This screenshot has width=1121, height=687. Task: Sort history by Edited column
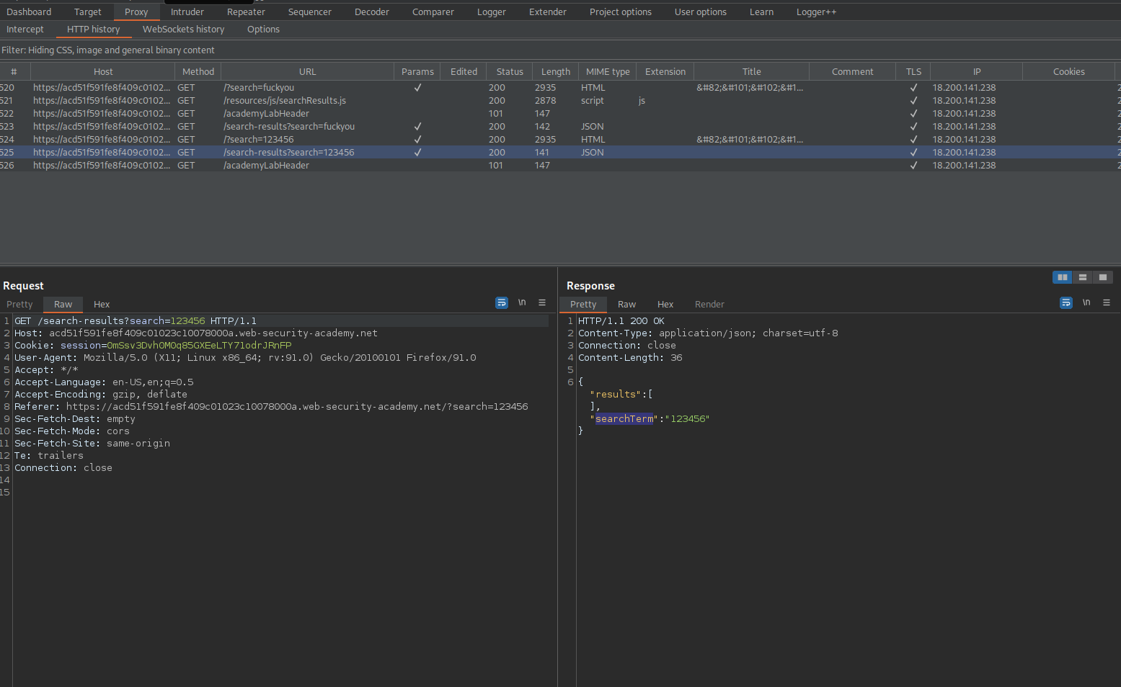pos(464,72)
